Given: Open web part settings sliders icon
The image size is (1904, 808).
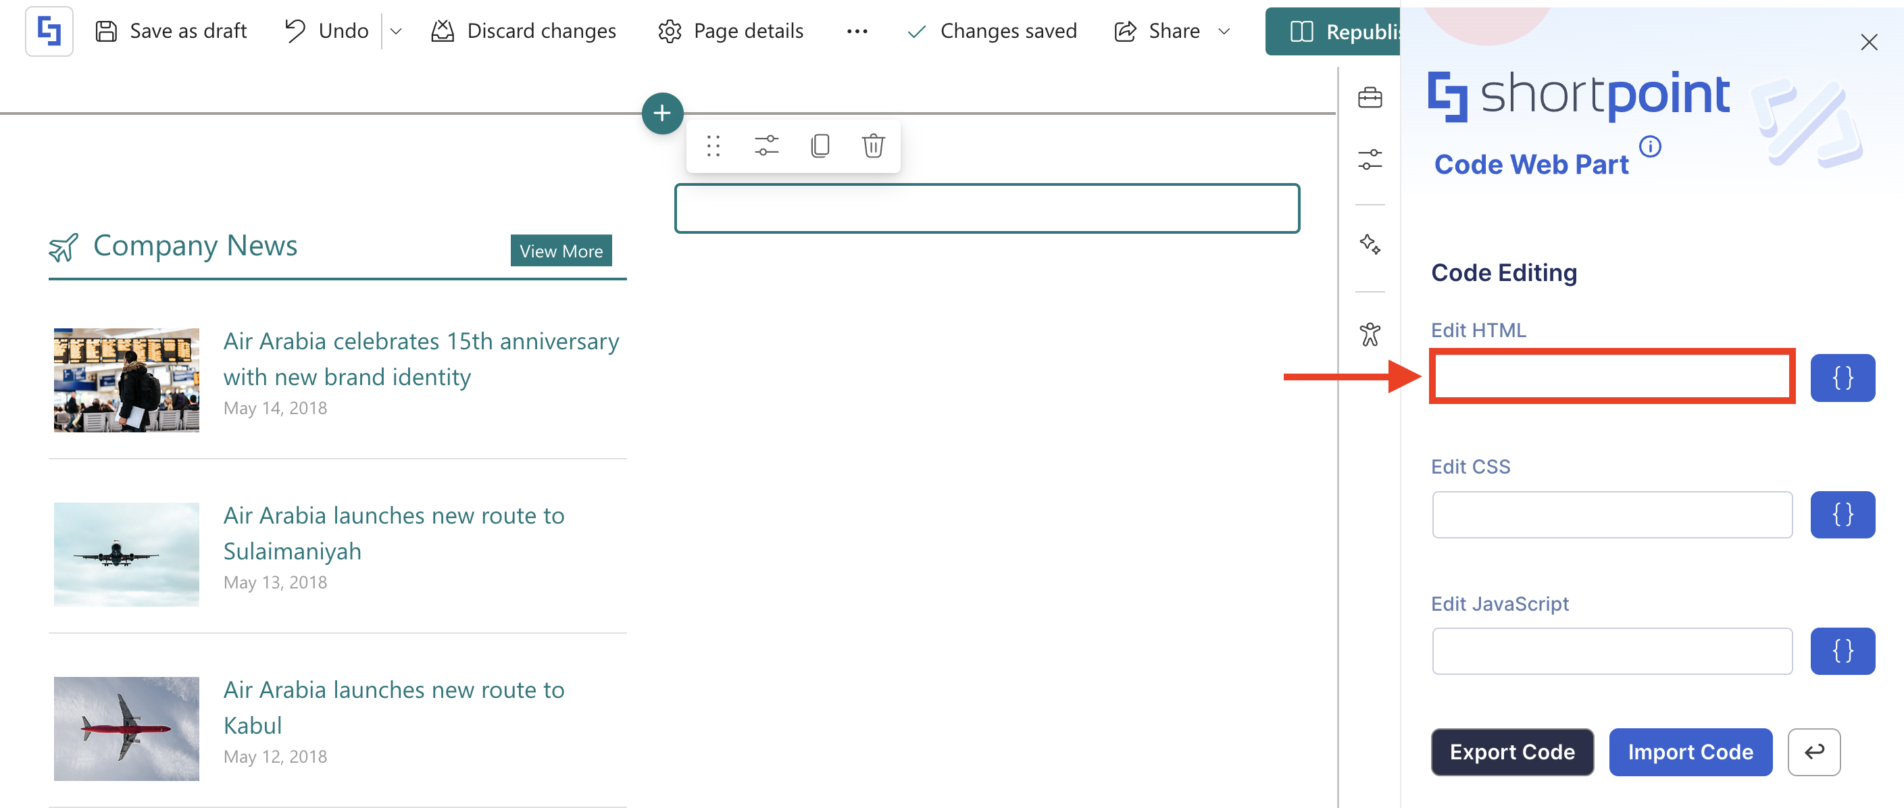Looking at the screenshot, I should (766, 146).
